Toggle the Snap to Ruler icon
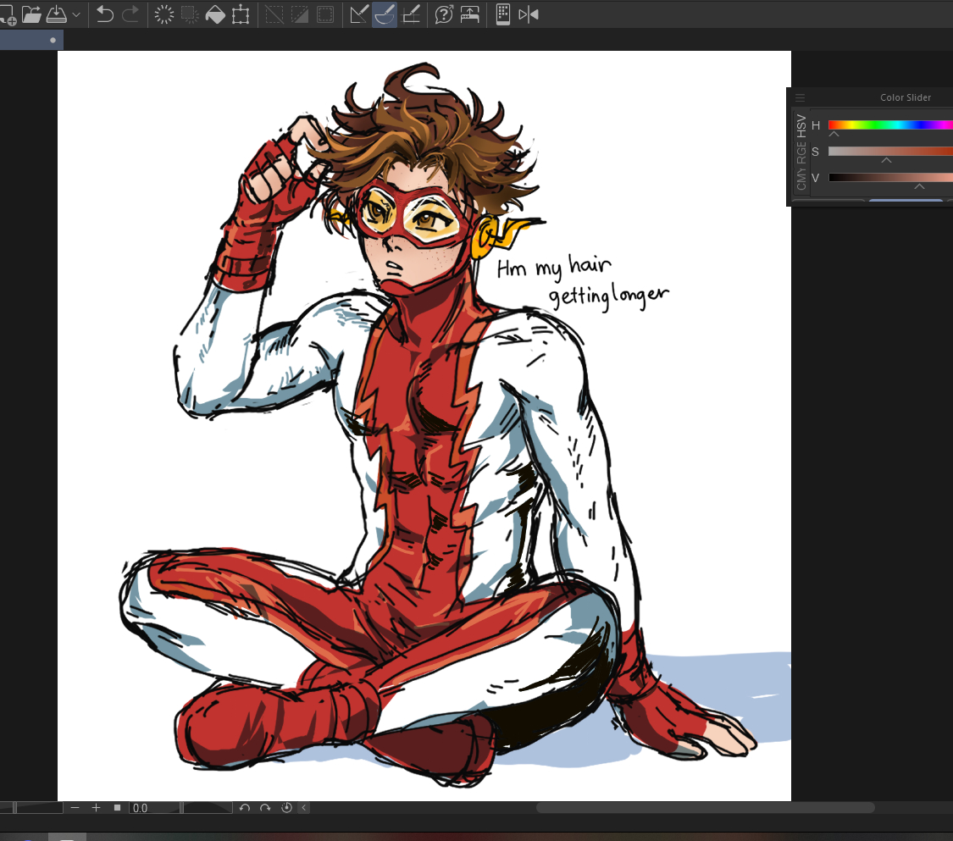Screen dimensions: 953x841 (358, 14)
